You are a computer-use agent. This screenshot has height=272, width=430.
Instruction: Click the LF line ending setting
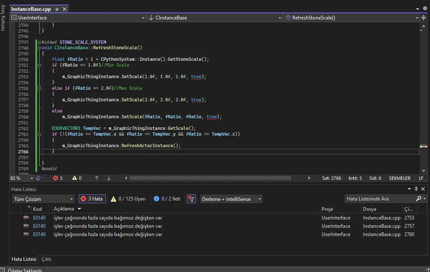[x=421, y=178]
